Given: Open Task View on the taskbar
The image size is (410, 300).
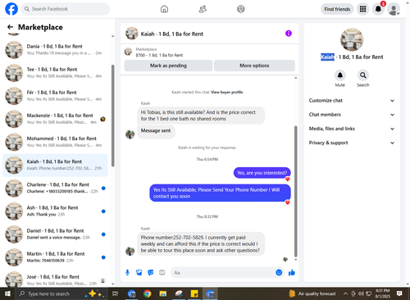Looking at the screenshot, I should [x=116, y=293].
